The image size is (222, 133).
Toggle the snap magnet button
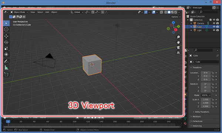click(x=93, y=12)
